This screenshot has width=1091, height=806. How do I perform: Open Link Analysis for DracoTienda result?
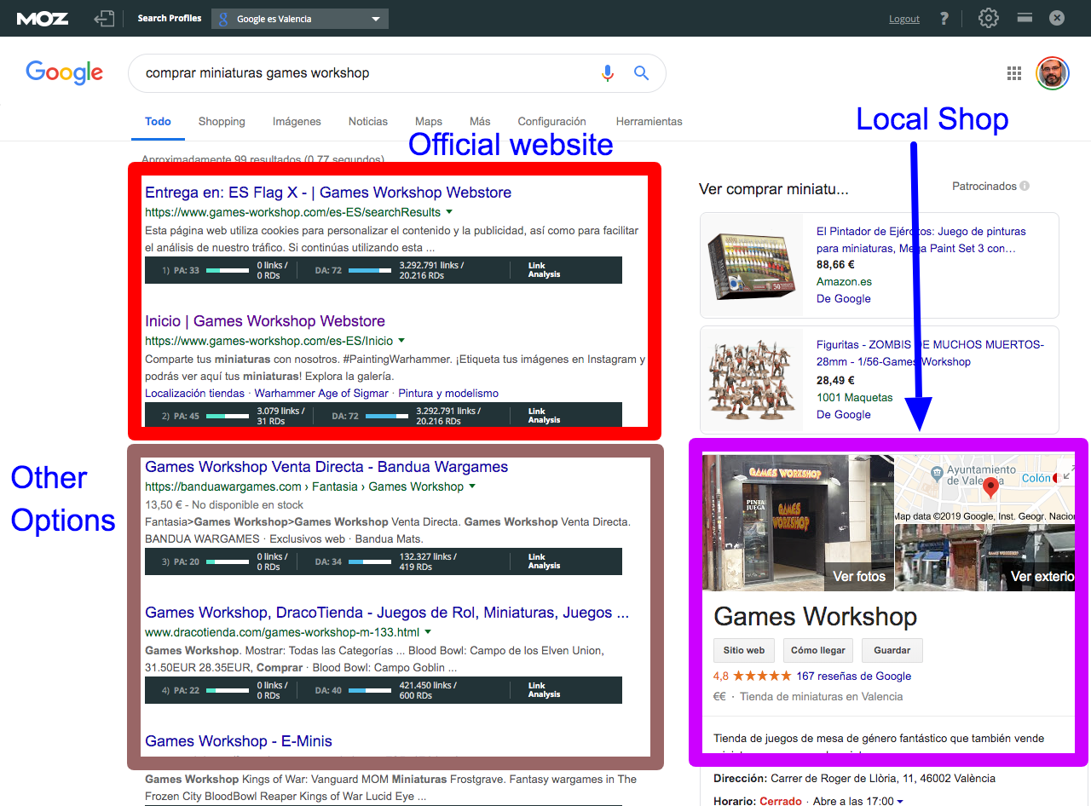coord(544,689)
